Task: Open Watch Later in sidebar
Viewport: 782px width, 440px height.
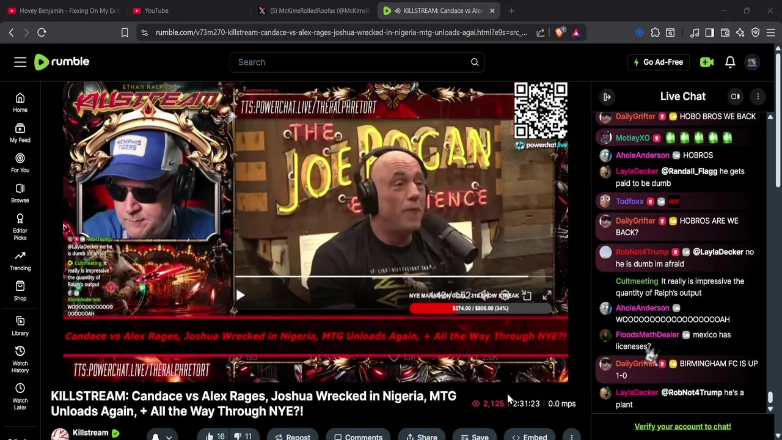Action: (20, 397)
